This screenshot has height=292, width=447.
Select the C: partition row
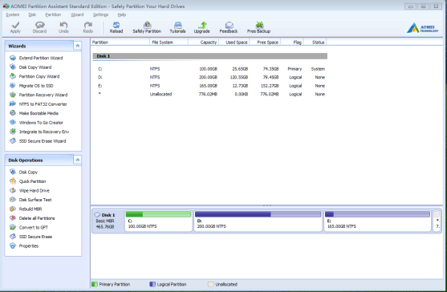(x=209, y=69)
